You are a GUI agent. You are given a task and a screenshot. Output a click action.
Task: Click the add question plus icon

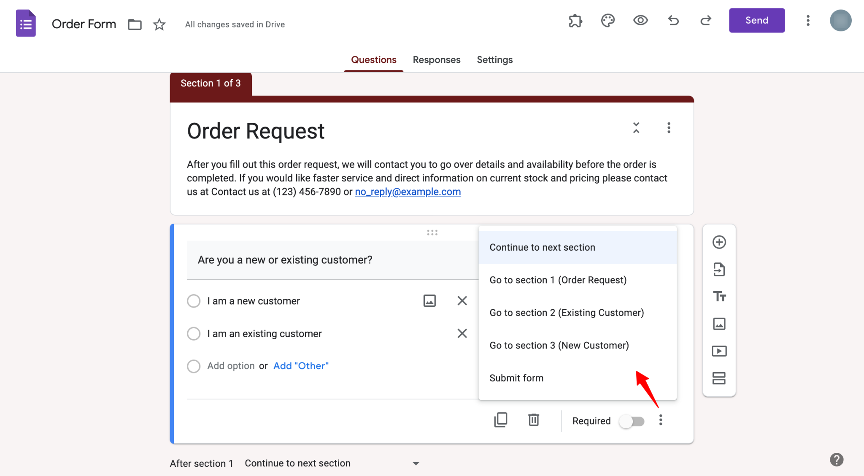(x=719, y=242)
